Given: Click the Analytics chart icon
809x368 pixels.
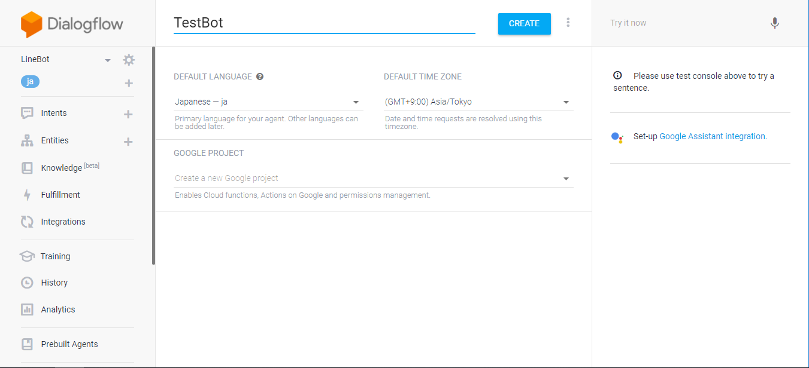Looking at the screenshot, I should pos(26,309).
